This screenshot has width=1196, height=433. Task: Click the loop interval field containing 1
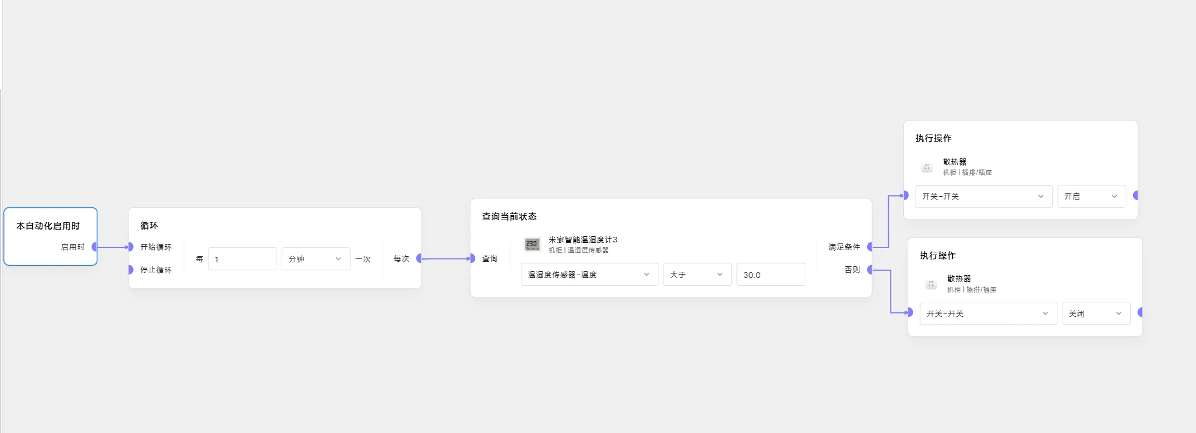[242, 259]
